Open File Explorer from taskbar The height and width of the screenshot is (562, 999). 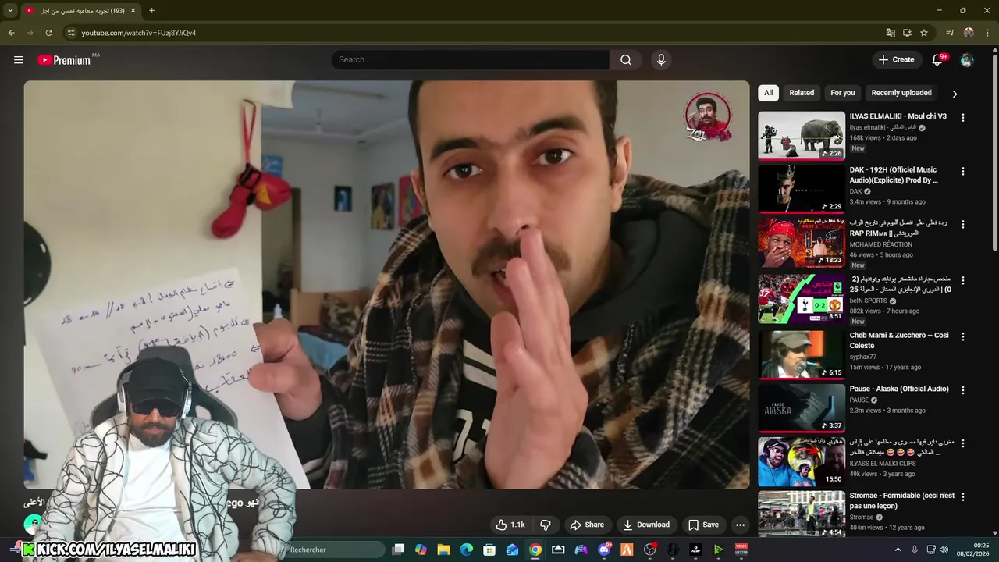tap(443, 550)
